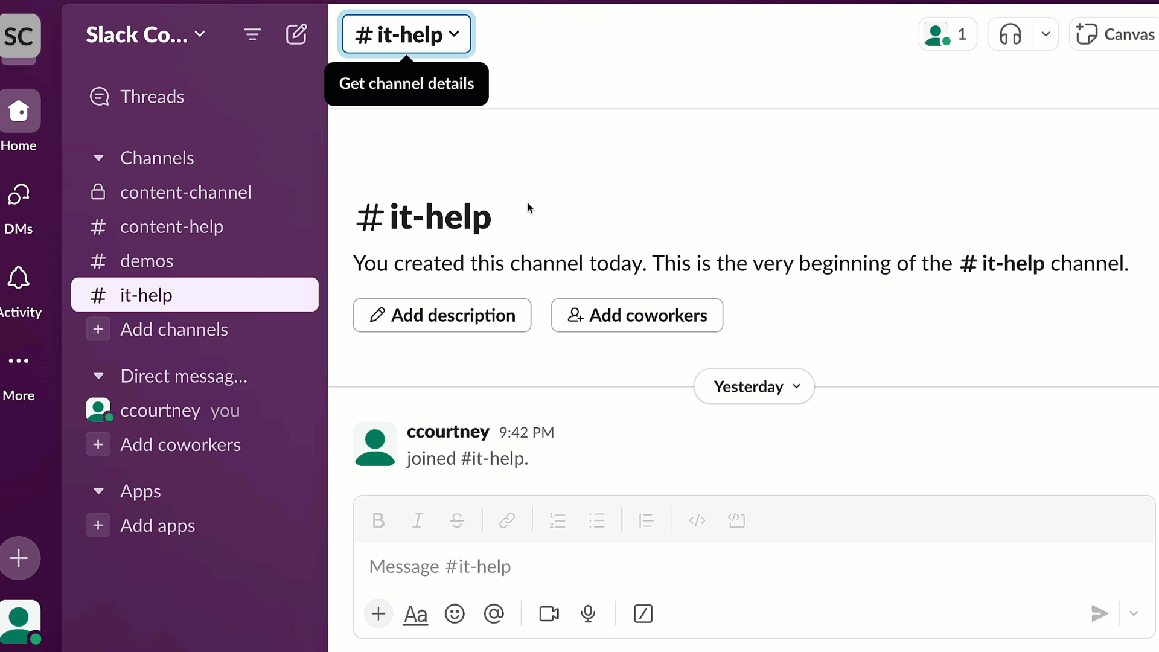Select the ordered list icon
The height and width of the screenshot is (652, 1159).
[557, 520]
